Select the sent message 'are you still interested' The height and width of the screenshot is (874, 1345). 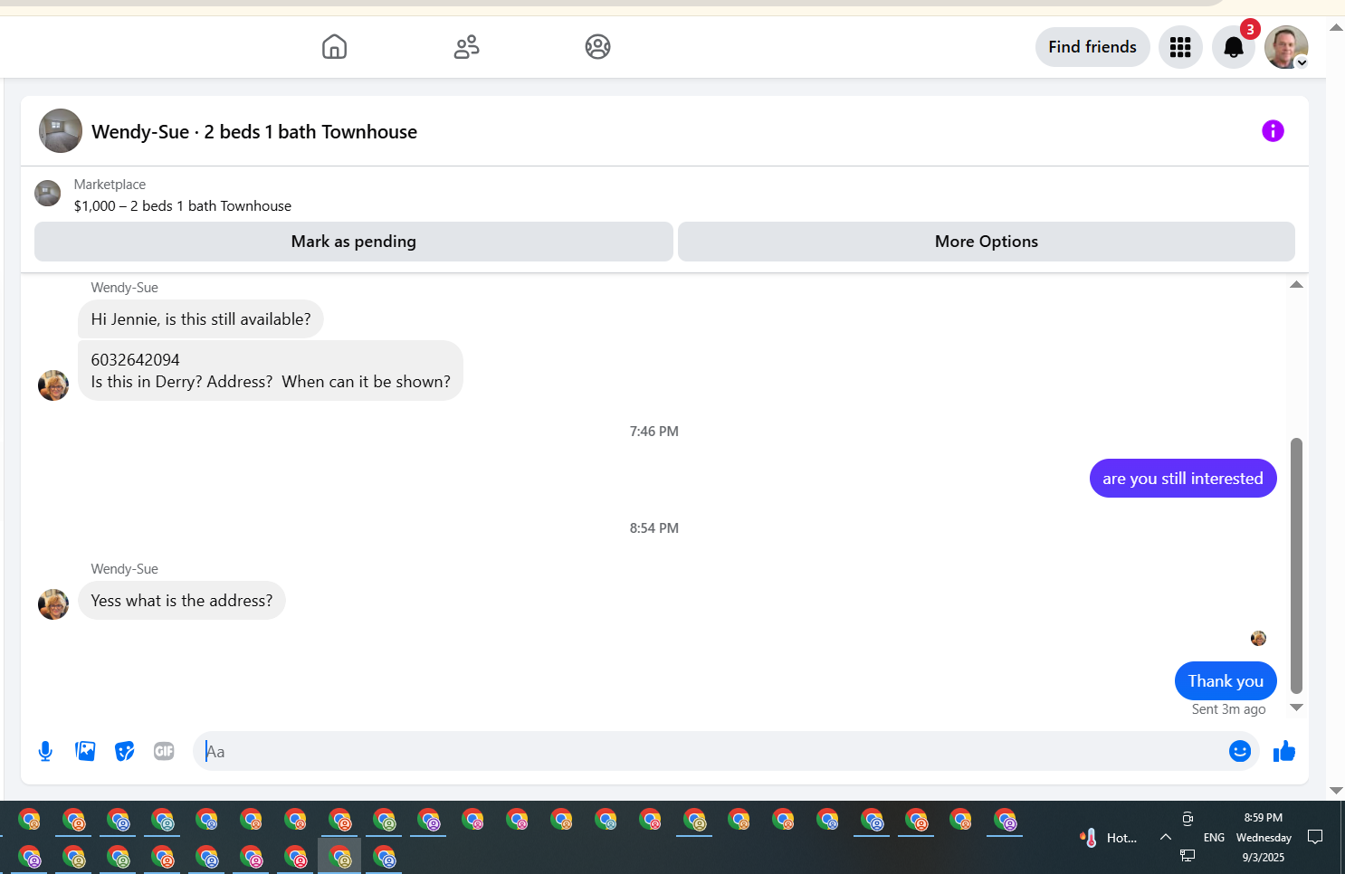[1183, 479]
